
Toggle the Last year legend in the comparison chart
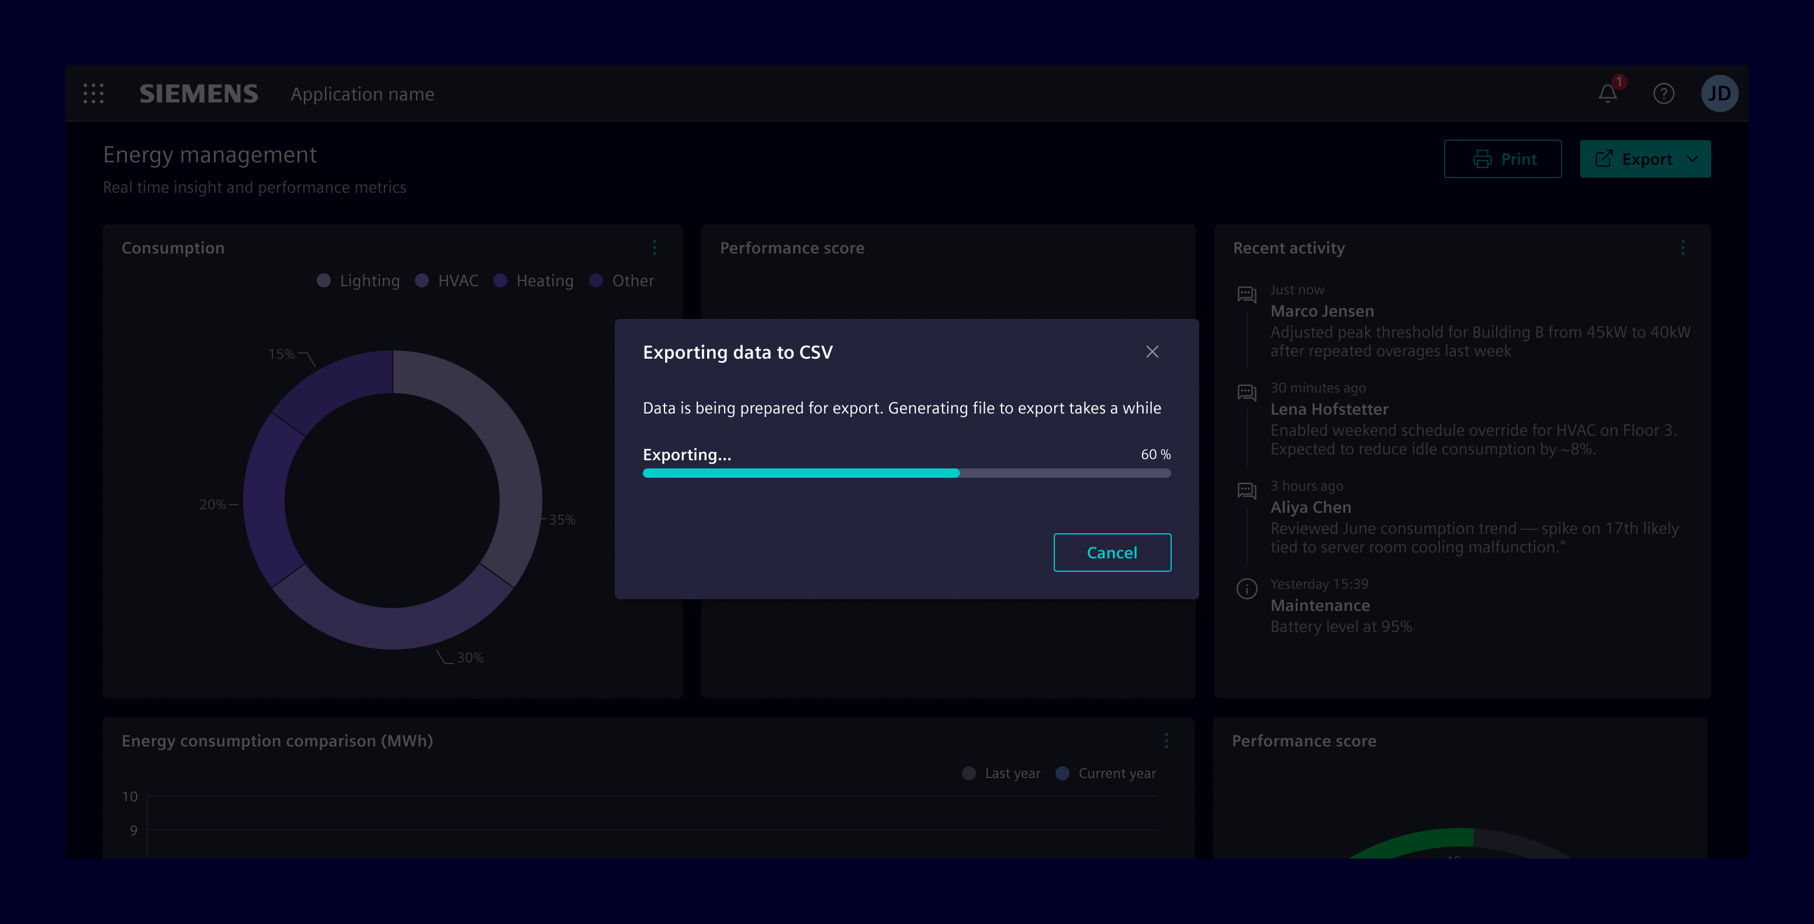[x=1001, y=773]
